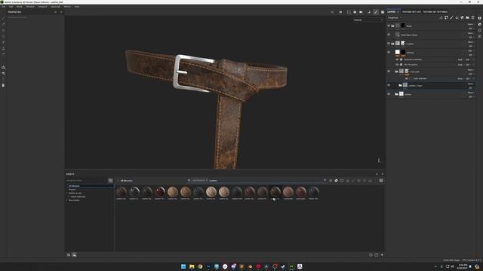This screenshot has height=271, width=483.
Task: Adjust opacity value of the Leather folder
Action: [470, 46]
